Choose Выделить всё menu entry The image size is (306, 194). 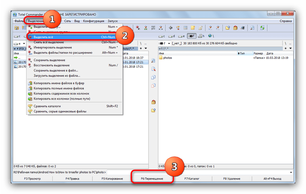(x=74, y=37)
